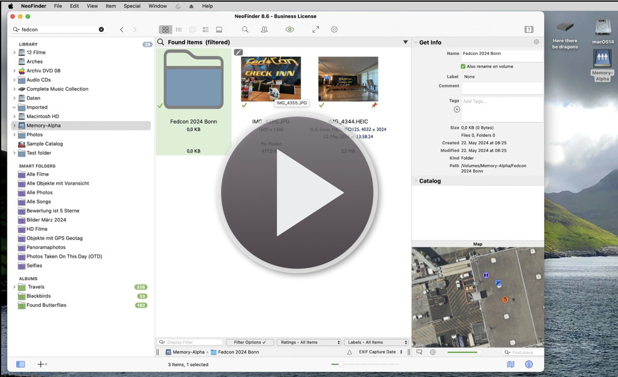Image resolution: width=618 pixels, height=377 pixels.
Task: Clear the fedcon search field
Action: tap(101, 30)
